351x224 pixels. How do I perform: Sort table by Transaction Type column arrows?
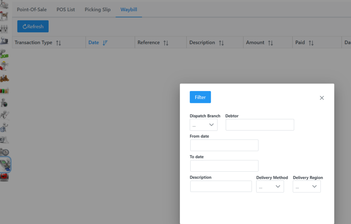click(x=58, y=43)
